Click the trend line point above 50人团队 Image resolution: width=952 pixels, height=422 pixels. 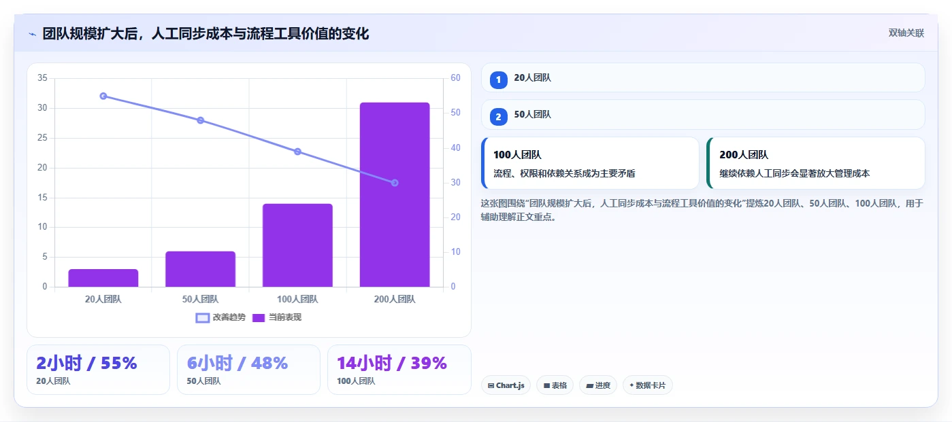(201, 120)
